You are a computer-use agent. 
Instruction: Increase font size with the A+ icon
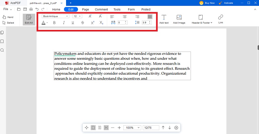pos(90,16)
